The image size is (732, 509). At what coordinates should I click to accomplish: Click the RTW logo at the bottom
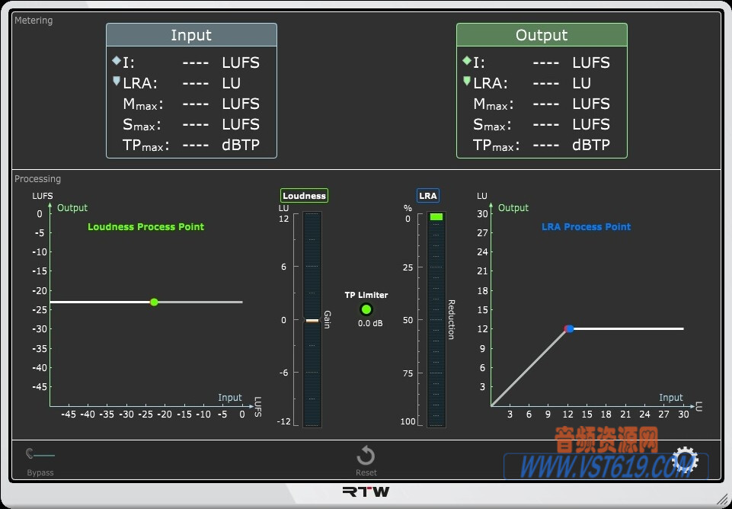(366, 491)
